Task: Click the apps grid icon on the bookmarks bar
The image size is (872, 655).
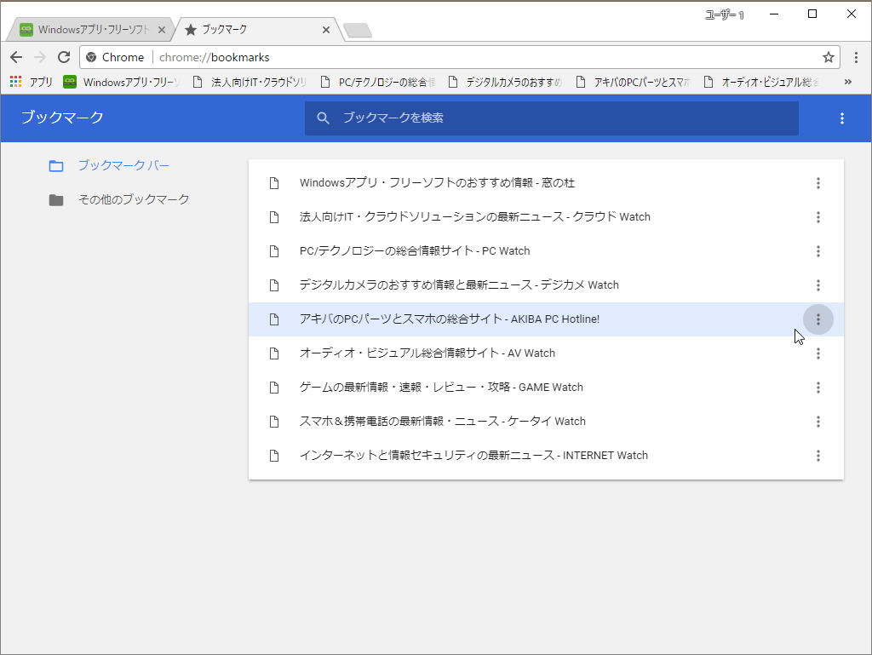Action: pos(15,81)
